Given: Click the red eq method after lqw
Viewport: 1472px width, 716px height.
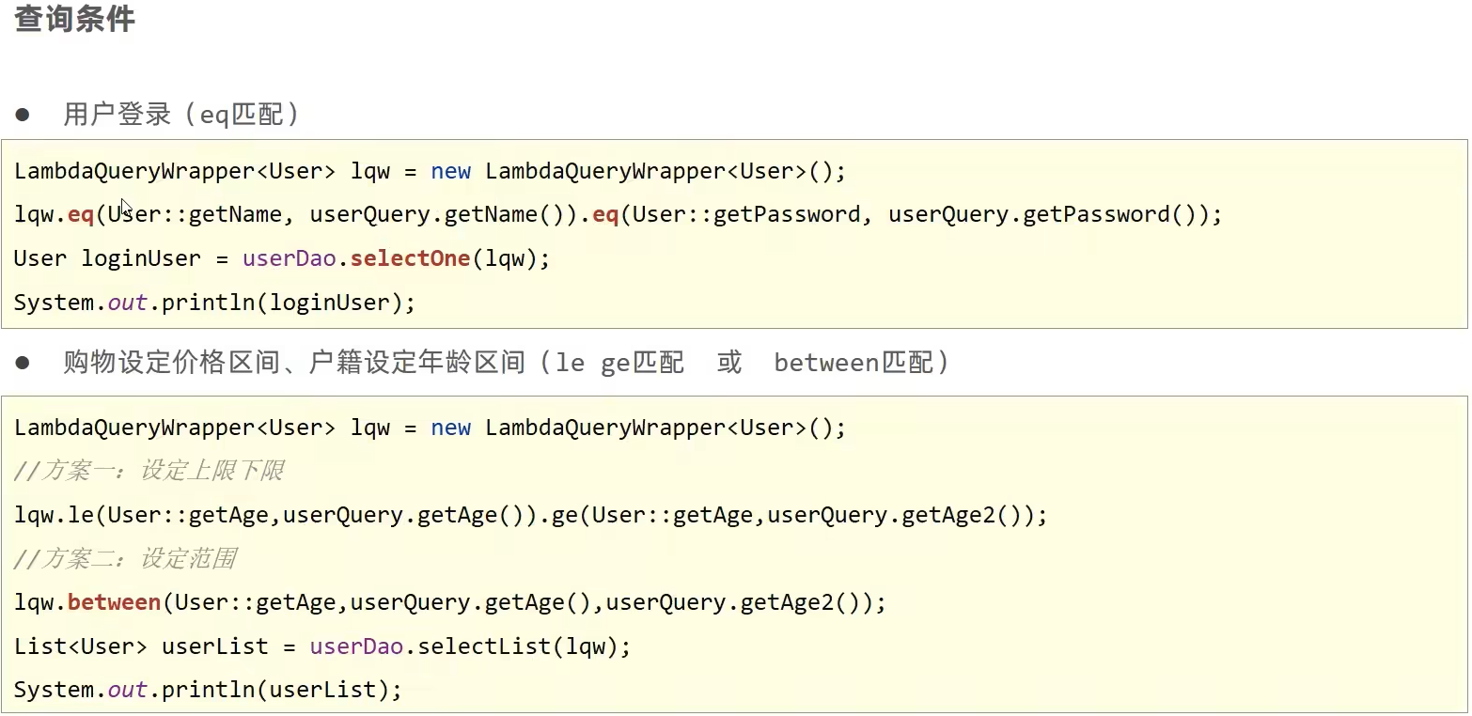Looking at the screenshot, I should (81, 213).
